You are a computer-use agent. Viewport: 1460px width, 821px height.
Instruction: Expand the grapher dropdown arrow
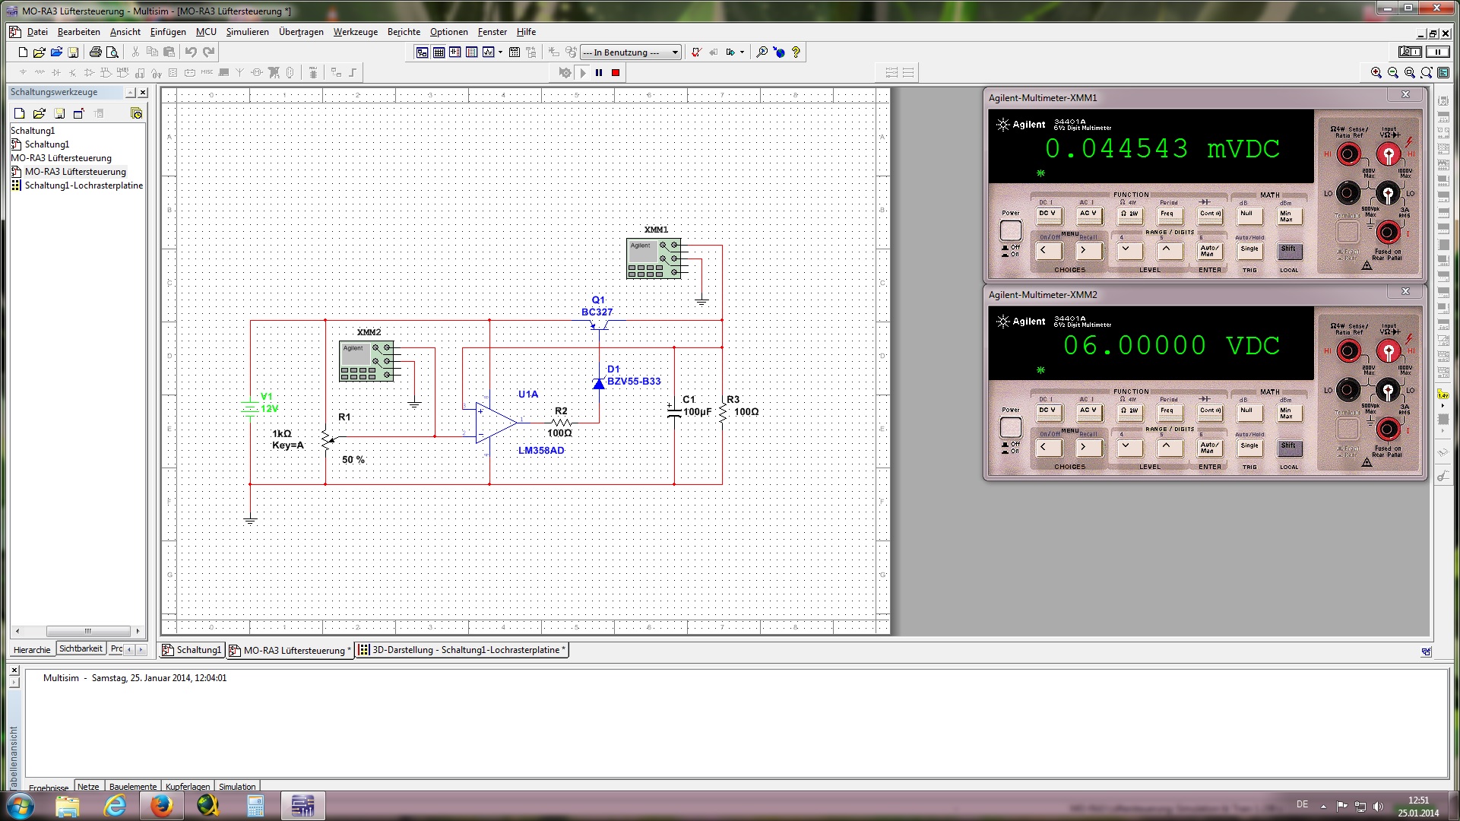500,52
